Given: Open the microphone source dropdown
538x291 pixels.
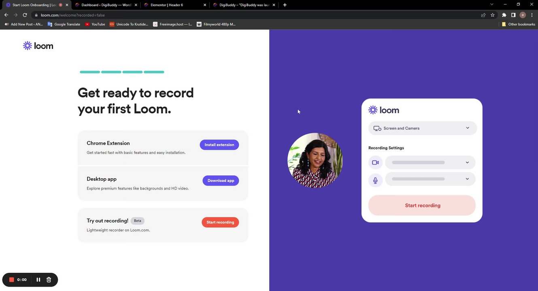Looking at the screenshot, I should (x=430, y=179).
